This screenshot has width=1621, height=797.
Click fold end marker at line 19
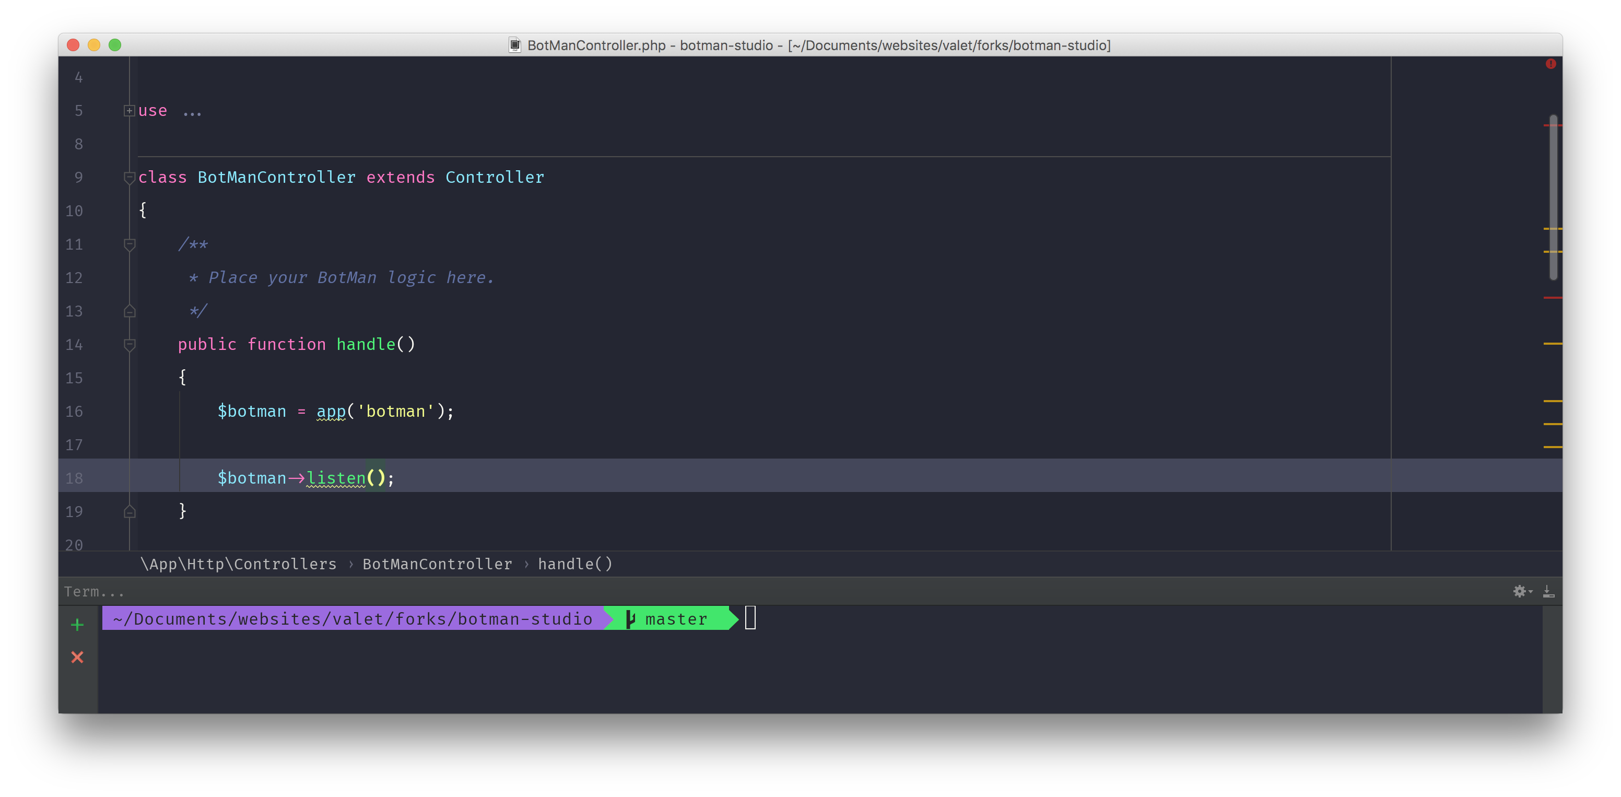[x=129, y=511]
